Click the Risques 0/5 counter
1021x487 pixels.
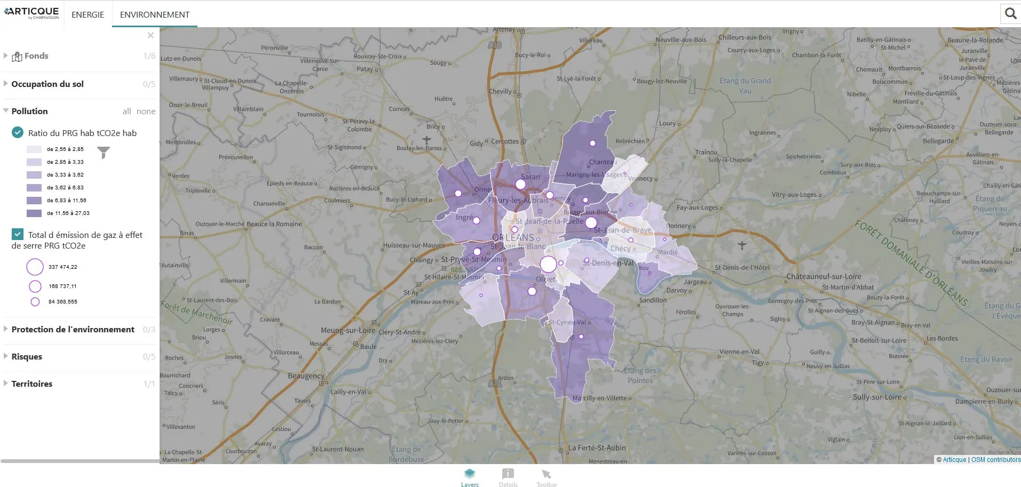[149, 357]
